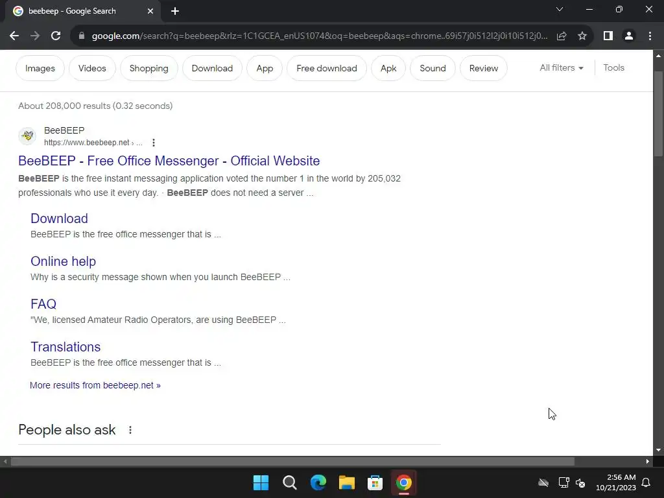Open the Translations sitelink
Image resolution: width=664 pixels, height=498 pixels.
(x=65, y=347)
